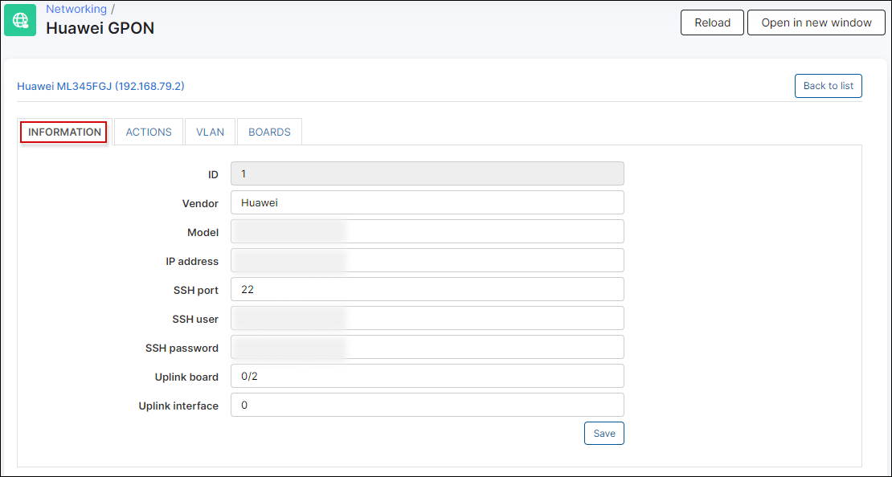Click the Uplink interface label
Screen dimensions: 892x477
click(x=178, y=406)
